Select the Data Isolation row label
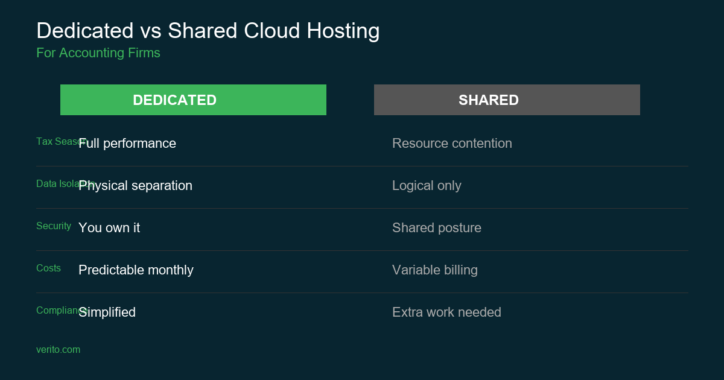The height and width of the screenshot is (380, 724). pos(56,183)
